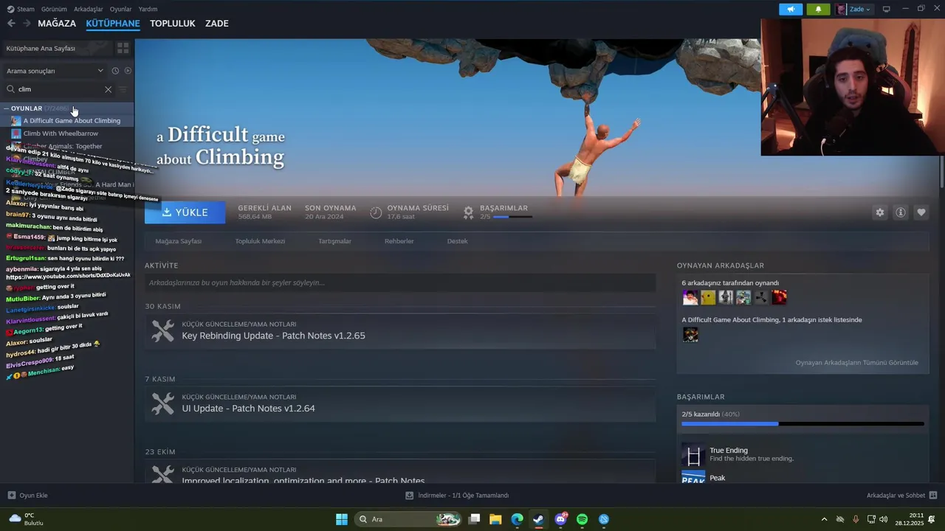Open the green notifications bell
Screen dimensions: 945x531
pyautogui.click(x=818, y=9)
